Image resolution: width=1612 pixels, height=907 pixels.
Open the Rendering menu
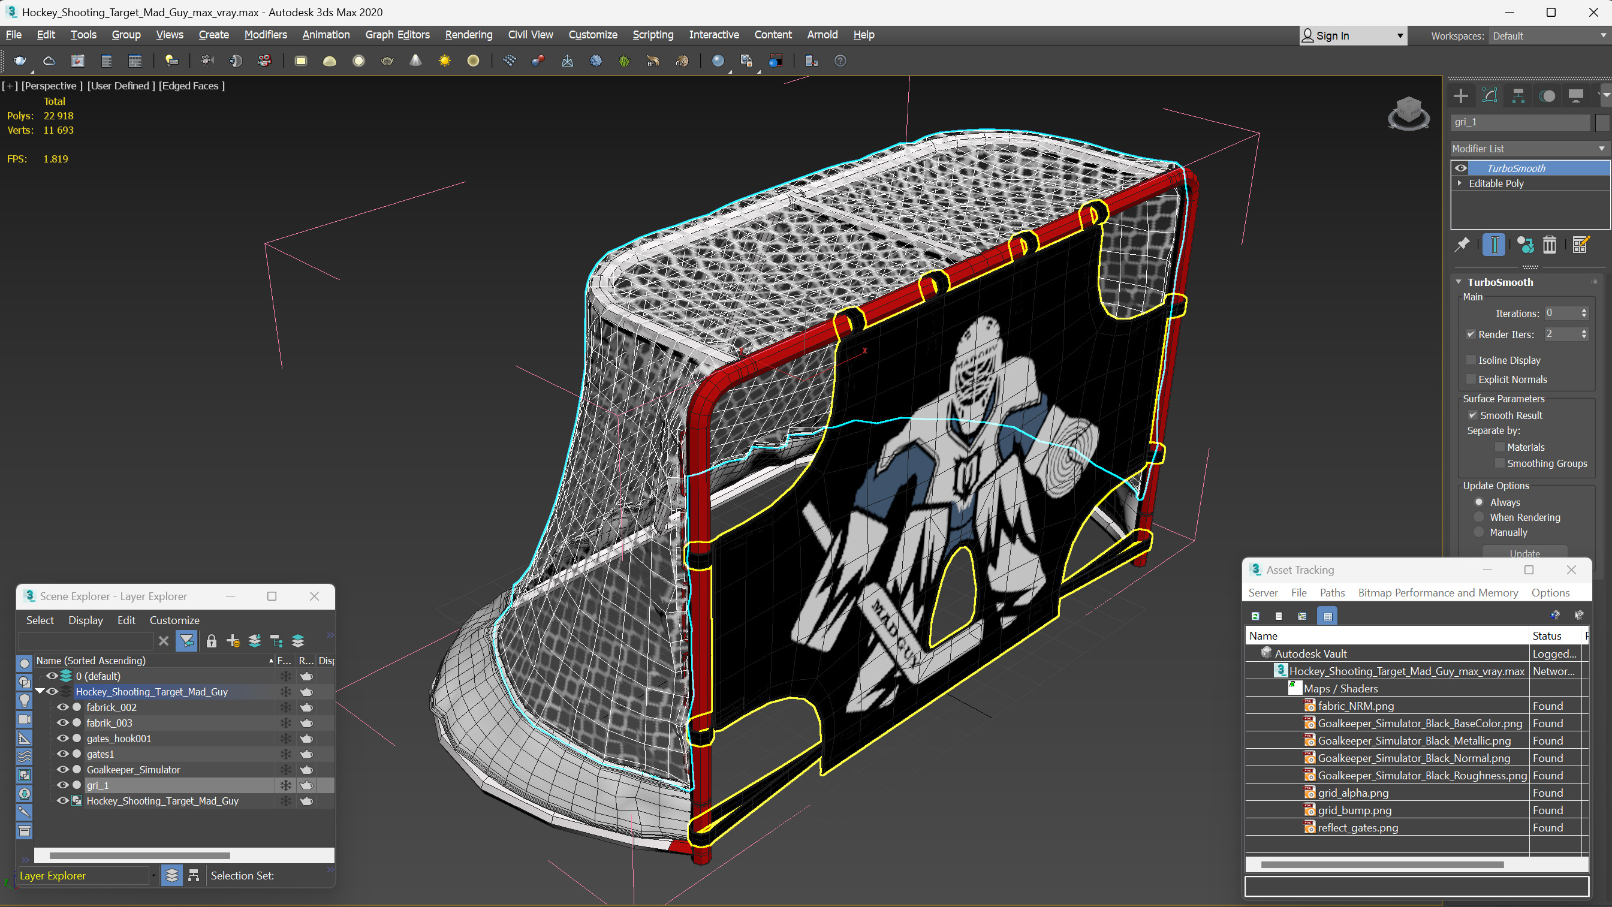point(469,34)
